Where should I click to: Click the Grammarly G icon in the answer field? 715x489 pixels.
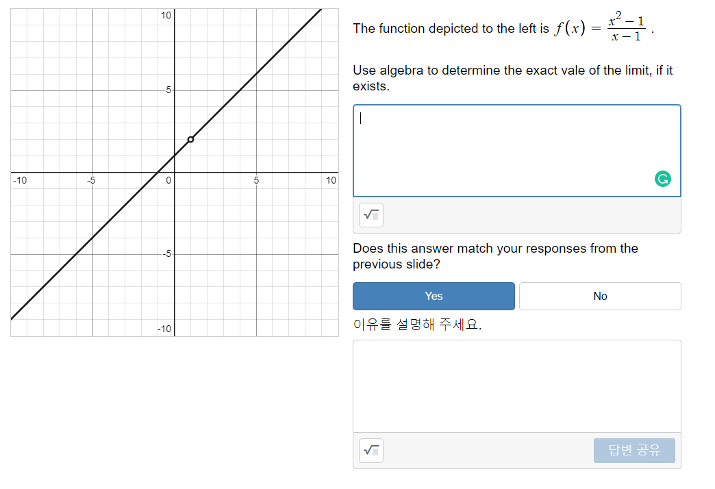(x=662, y=179)
